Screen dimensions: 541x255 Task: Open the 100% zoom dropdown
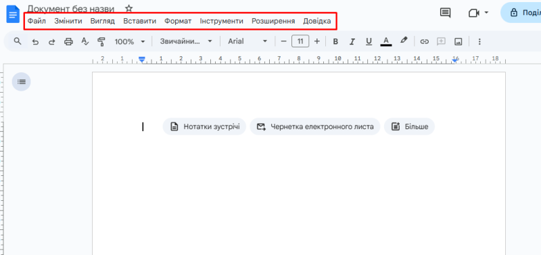[130, 42]
